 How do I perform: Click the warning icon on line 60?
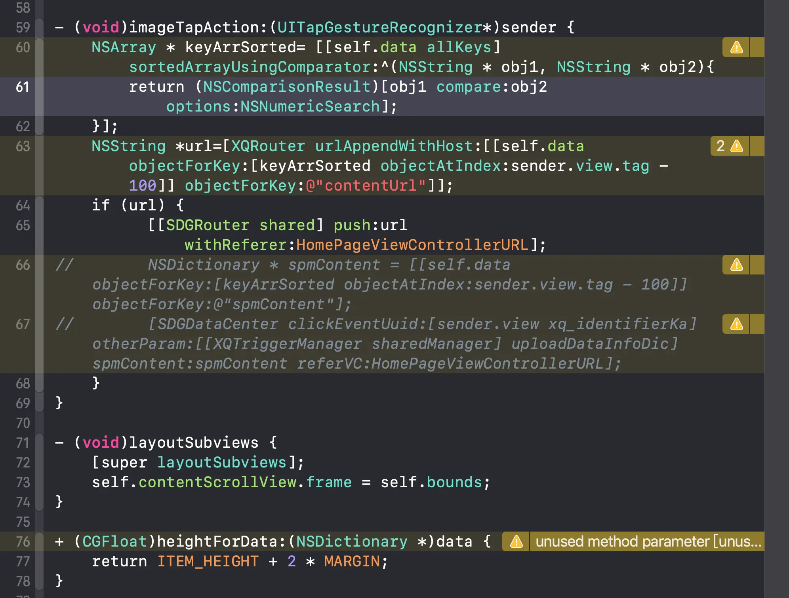click(736, 47)
